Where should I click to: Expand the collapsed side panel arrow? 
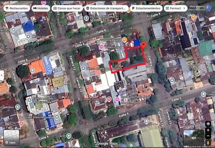tap(2, 75)
